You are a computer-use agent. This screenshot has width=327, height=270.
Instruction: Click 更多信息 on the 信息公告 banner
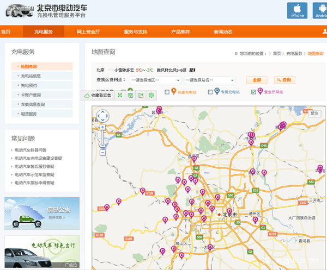tap(57, 217)
